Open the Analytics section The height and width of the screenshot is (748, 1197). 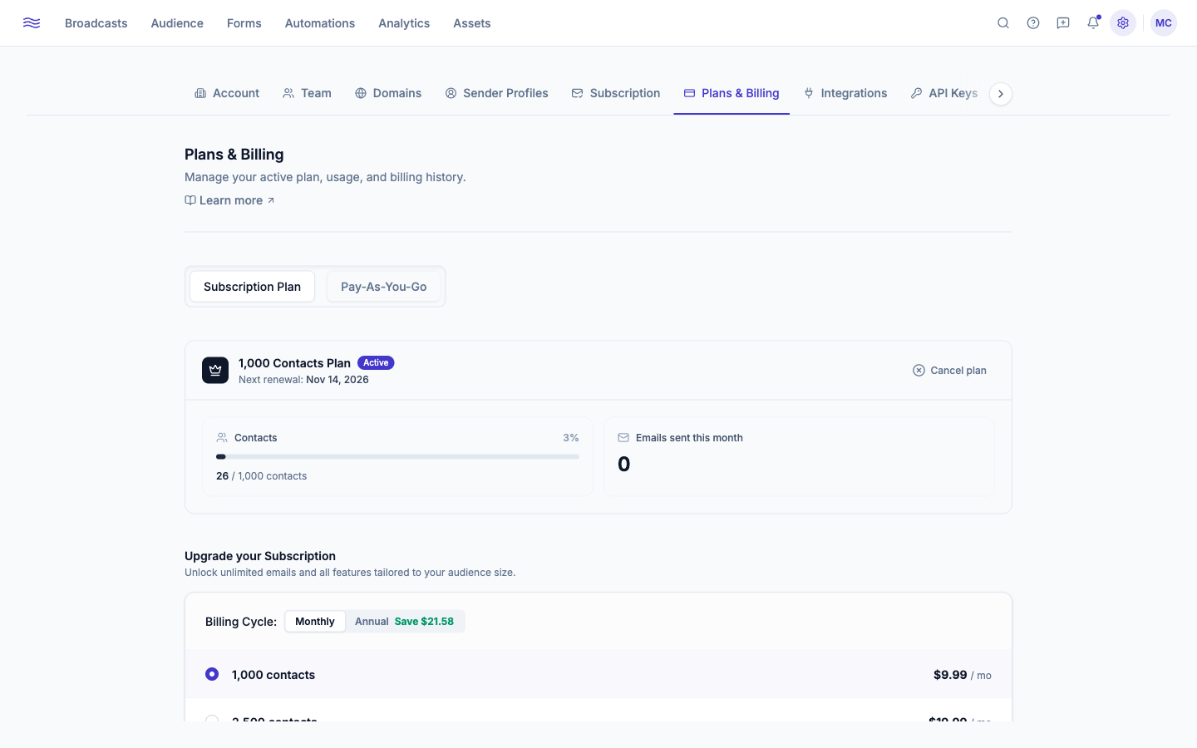click(x=404, y=23)
